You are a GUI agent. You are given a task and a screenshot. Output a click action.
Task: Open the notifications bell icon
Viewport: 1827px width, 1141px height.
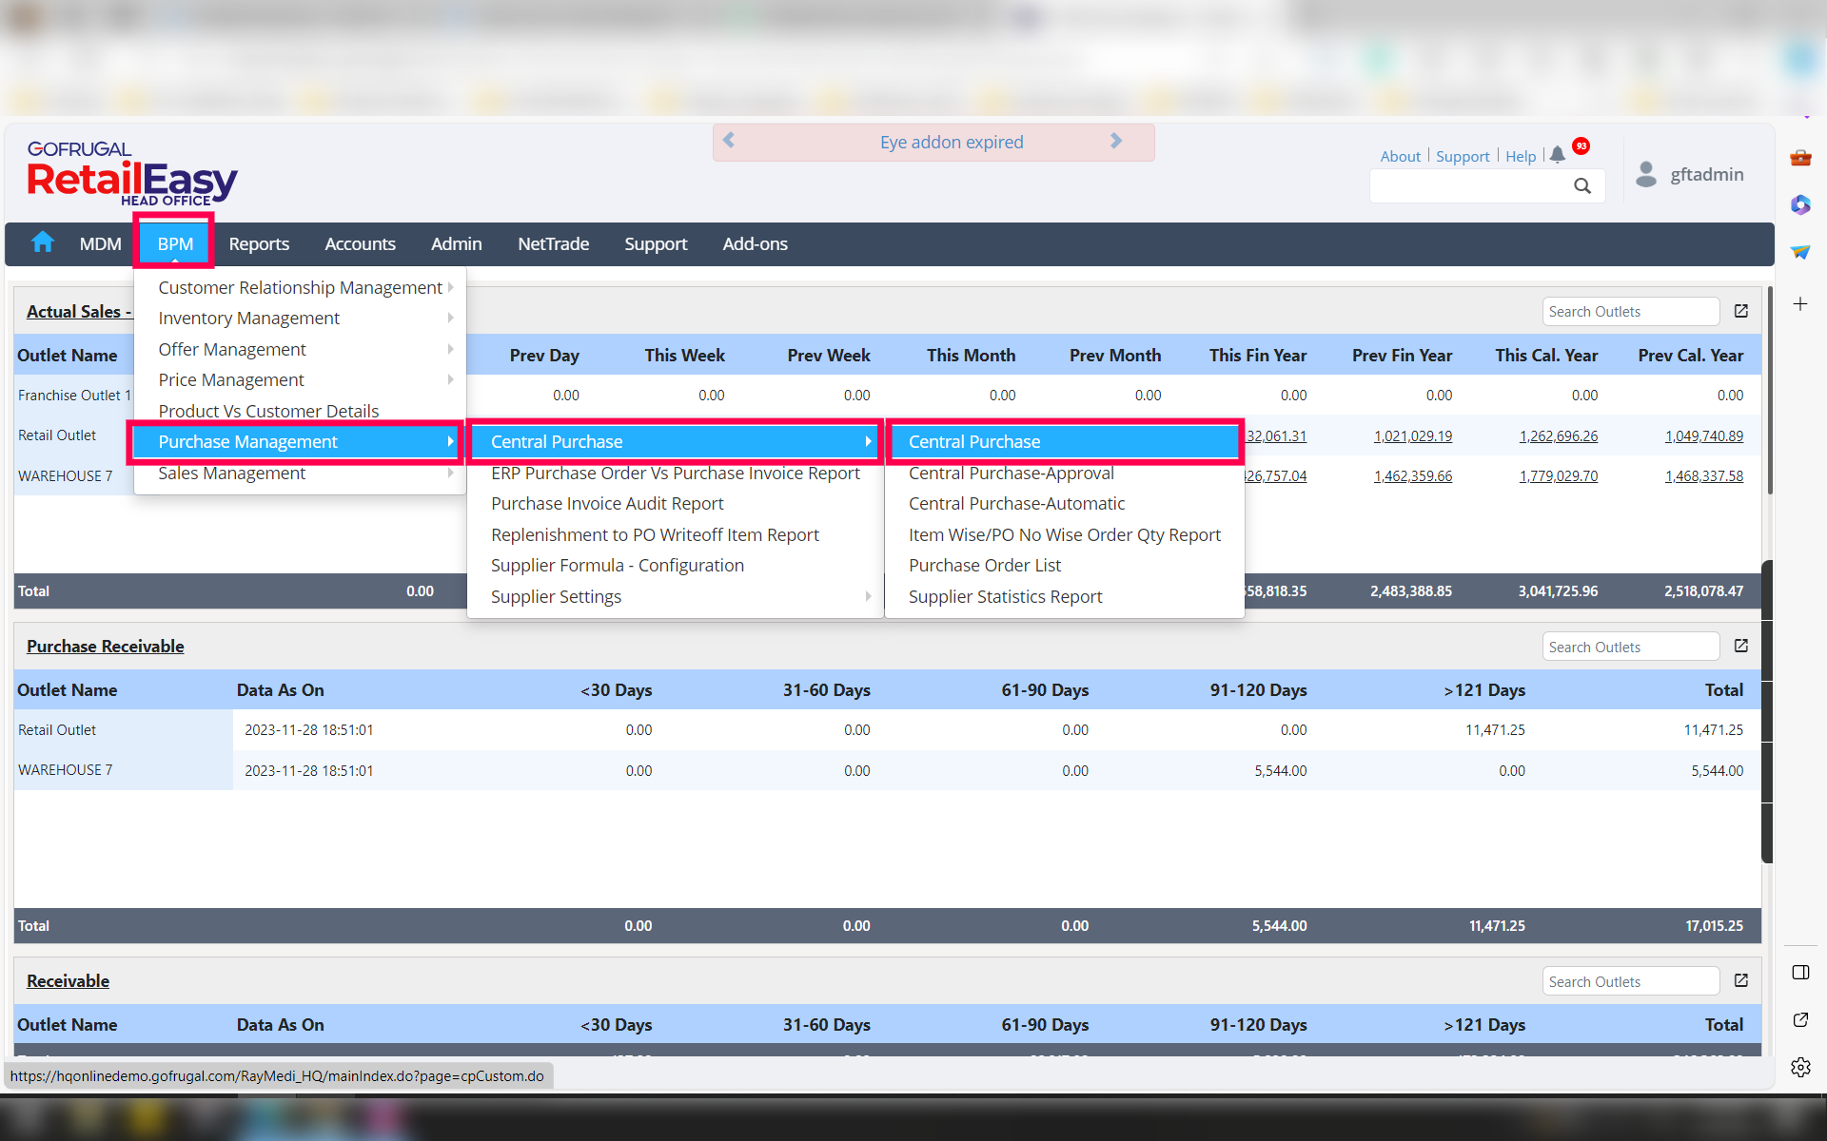1557,155
